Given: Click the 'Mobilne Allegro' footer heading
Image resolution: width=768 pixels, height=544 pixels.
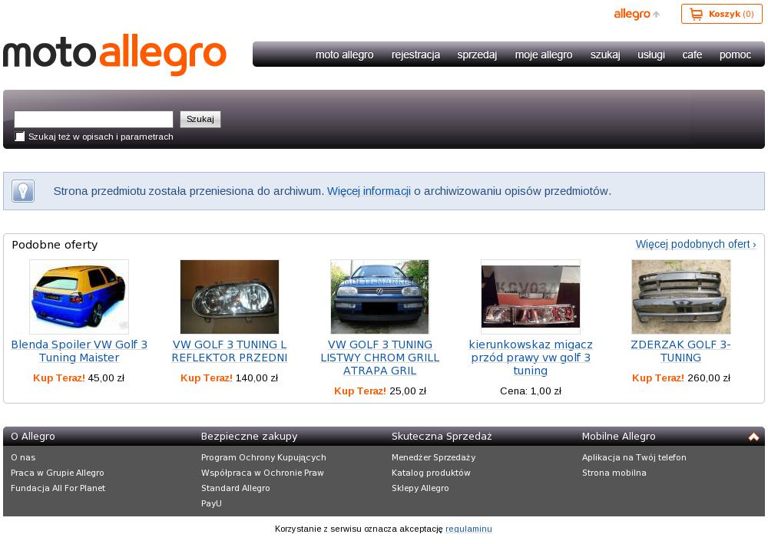Looking at the screenshot, I should pyautogui.click(x=618, y=437).
